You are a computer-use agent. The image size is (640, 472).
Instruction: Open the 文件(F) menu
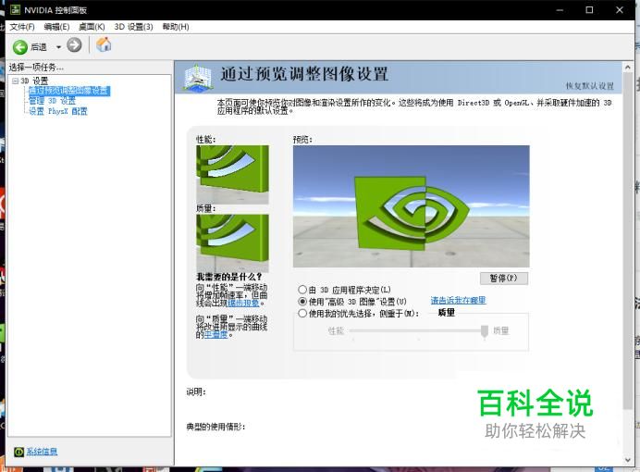click(22, 27)
